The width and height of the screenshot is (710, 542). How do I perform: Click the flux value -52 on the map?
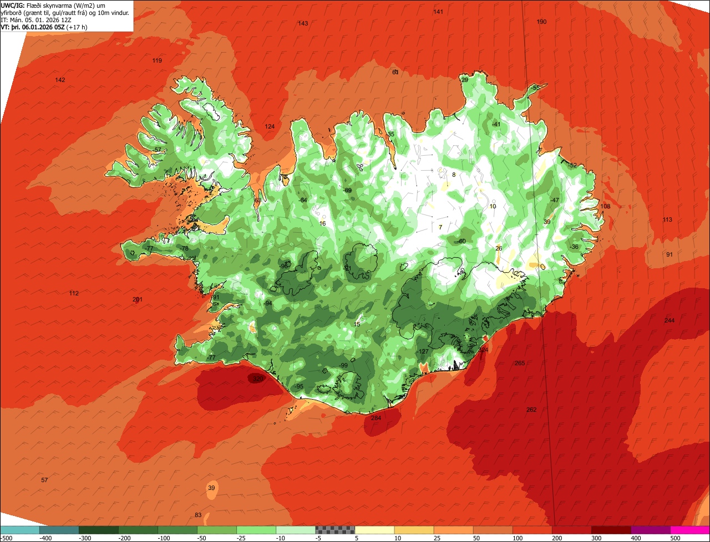[x=572, y=165]
